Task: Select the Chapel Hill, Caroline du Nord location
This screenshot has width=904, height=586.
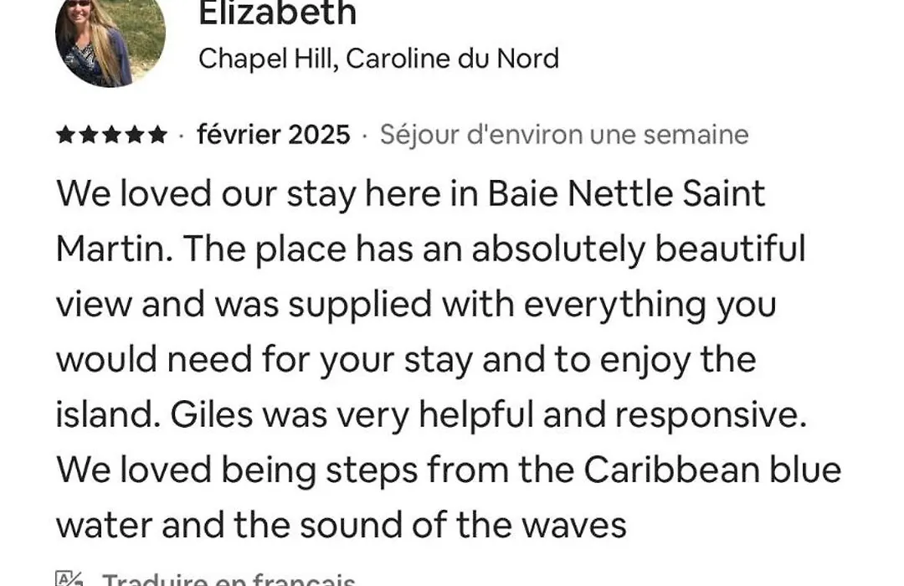Action: click(379, 59)
